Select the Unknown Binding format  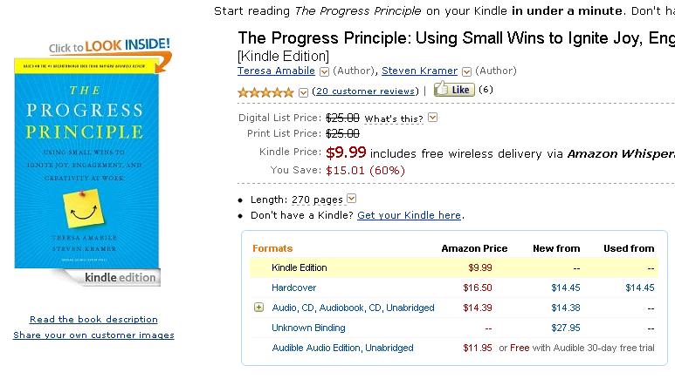(x=308, y=328)
